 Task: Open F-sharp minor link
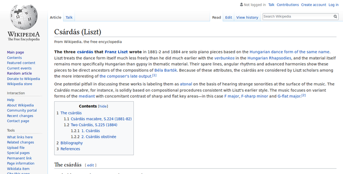click(x=254, y=97)
